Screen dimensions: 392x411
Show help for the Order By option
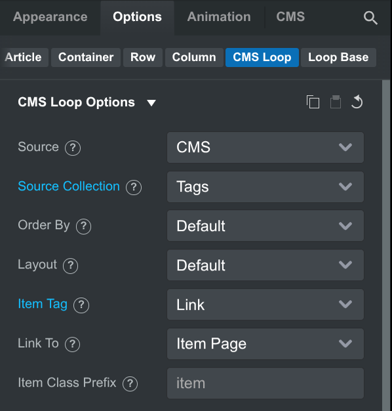tap(83, 227)
